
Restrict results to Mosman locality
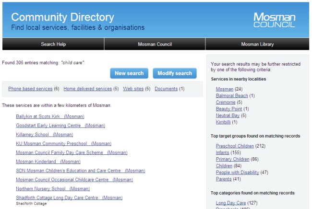[225, 89]
